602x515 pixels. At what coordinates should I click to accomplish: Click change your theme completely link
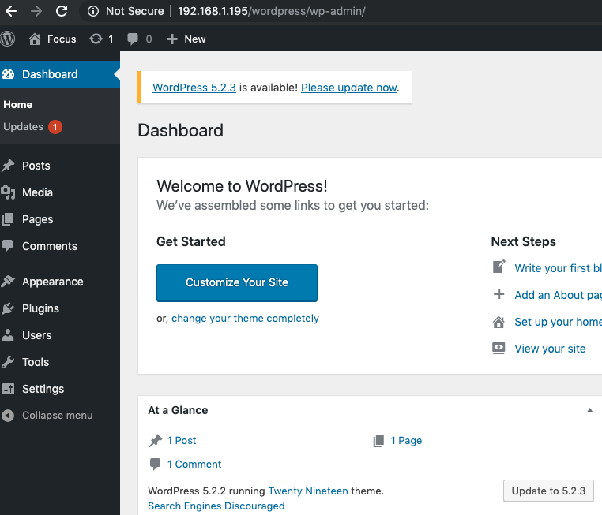[245, 319]
